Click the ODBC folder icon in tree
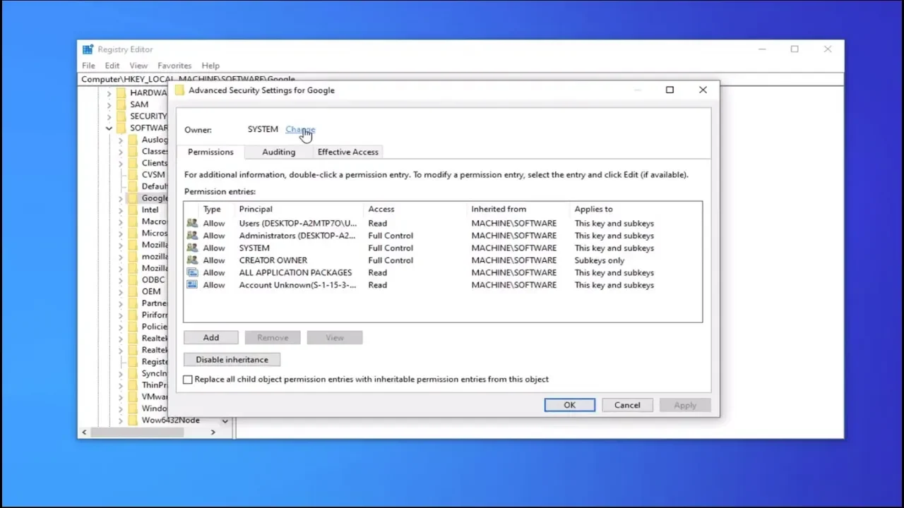Image resolution: width=904 pixels, height=508 pixels. (133, 280)
